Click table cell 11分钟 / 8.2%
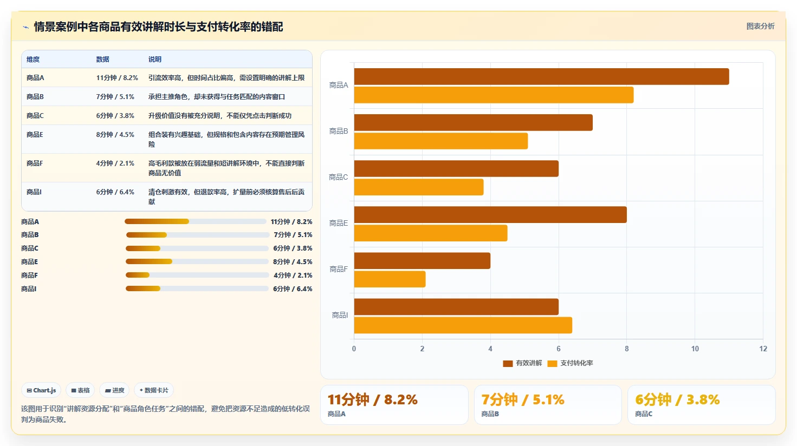The width and height of the screenshot is (797, 446). click(117, 78)
